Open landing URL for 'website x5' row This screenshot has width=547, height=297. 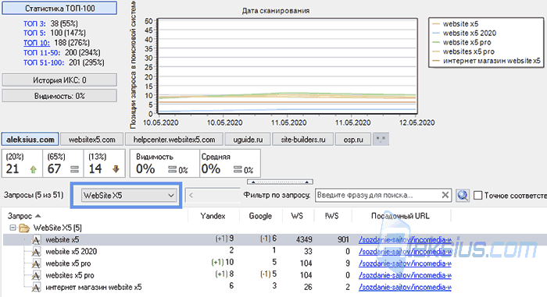pos(405,239)
